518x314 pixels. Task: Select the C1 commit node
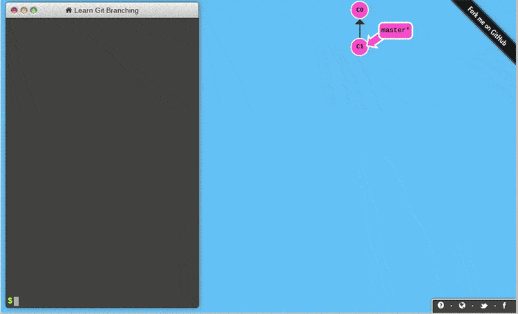(359, 46)
